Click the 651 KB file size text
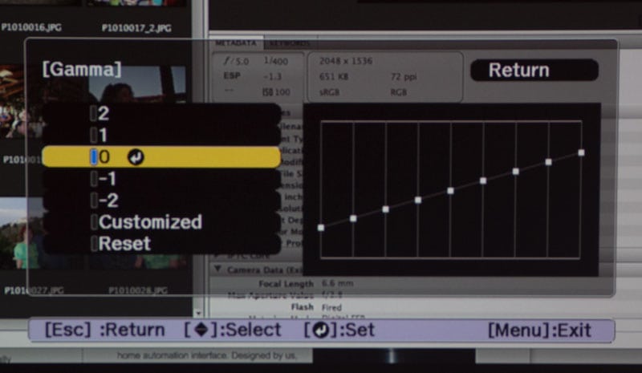 coord(334,76)
